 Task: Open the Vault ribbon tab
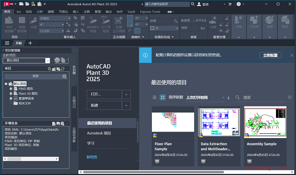tap(131, 12)
